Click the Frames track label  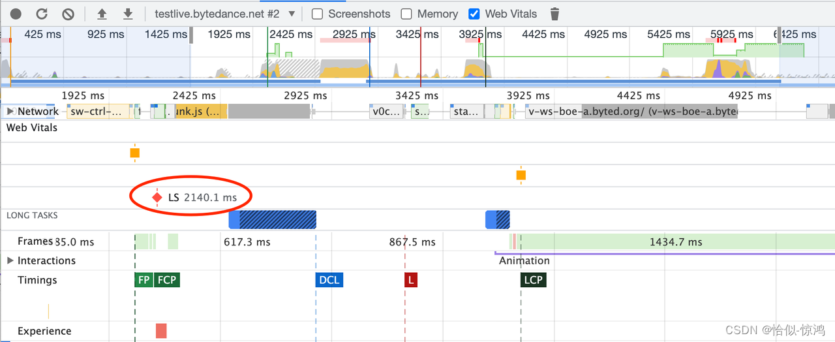35,241
